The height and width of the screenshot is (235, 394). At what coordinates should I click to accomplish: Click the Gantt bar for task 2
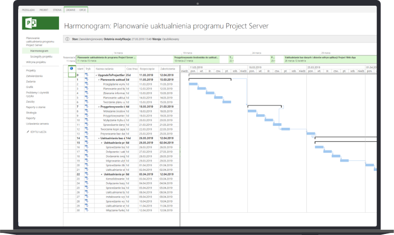(193, 84)
